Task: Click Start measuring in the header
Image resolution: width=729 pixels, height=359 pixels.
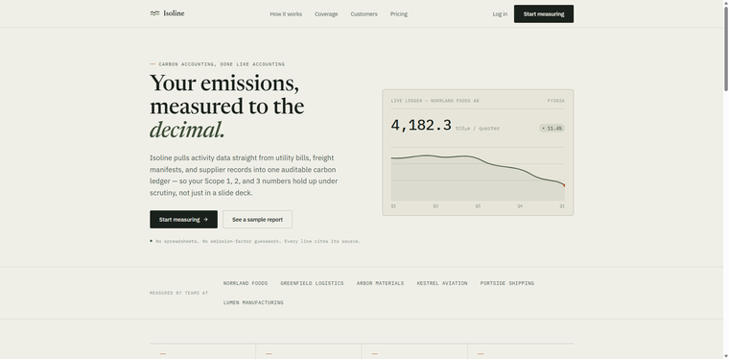Action: click(x=544, y=14)
